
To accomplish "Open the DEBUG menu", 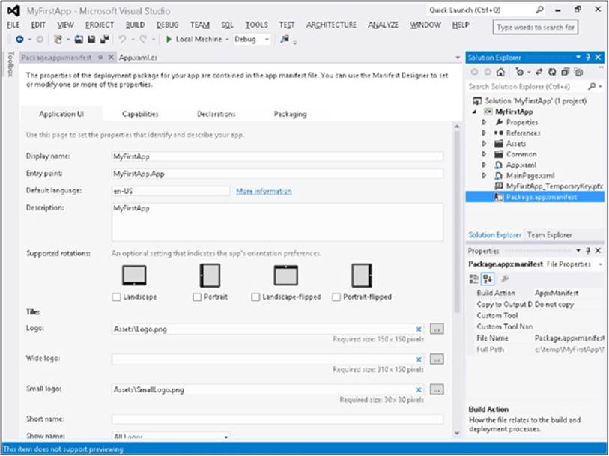I will coord(167,25).
